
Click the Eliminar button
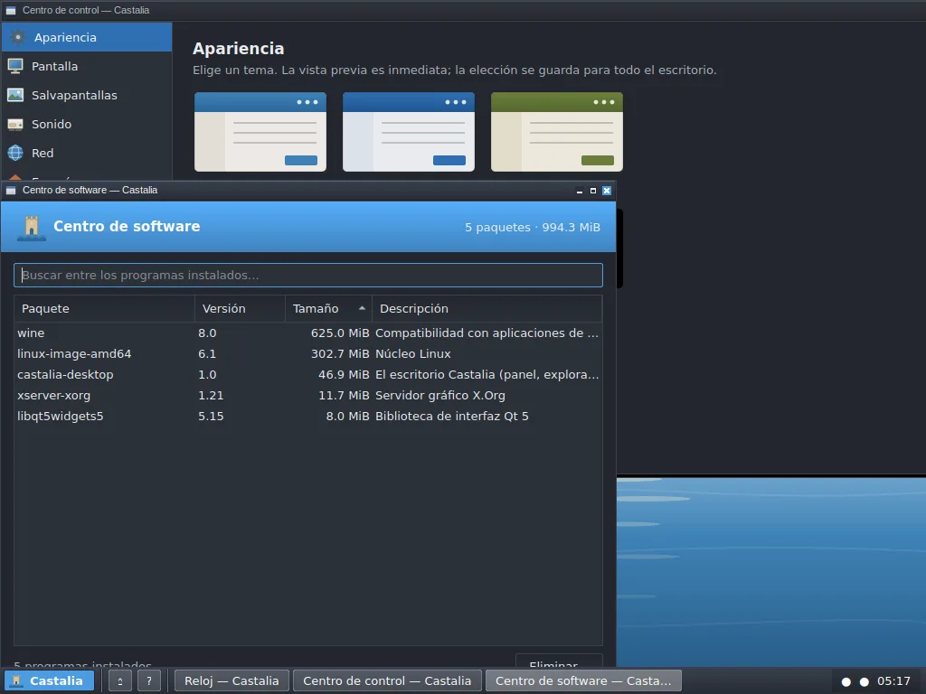(559, 662)
